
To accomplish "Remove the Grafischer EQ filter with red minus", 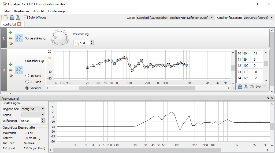I will click(x=11, y=70).
